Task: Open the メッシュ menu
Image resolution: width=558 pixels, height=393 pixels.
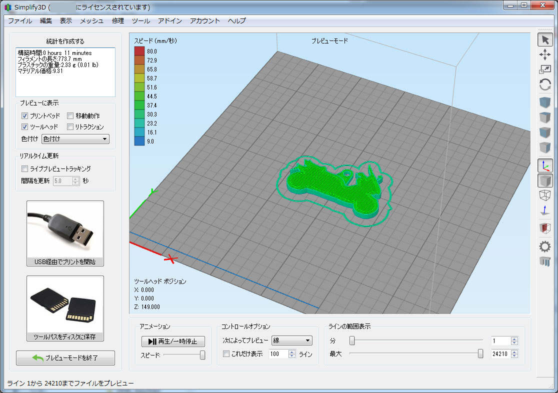Action: click(92, 20)
